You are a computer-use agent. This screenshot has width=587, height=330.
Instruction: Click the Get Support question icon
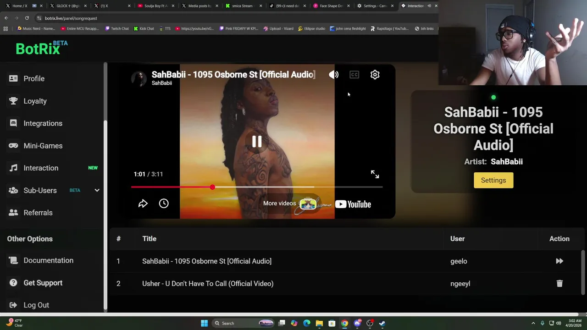point(13,283)
